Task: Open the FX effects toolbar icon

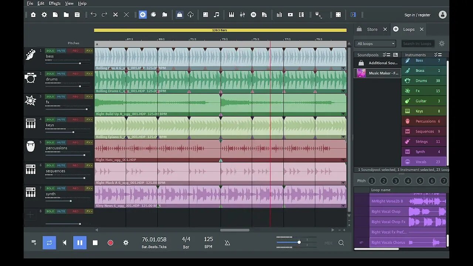Action: [x=253, y=15]
